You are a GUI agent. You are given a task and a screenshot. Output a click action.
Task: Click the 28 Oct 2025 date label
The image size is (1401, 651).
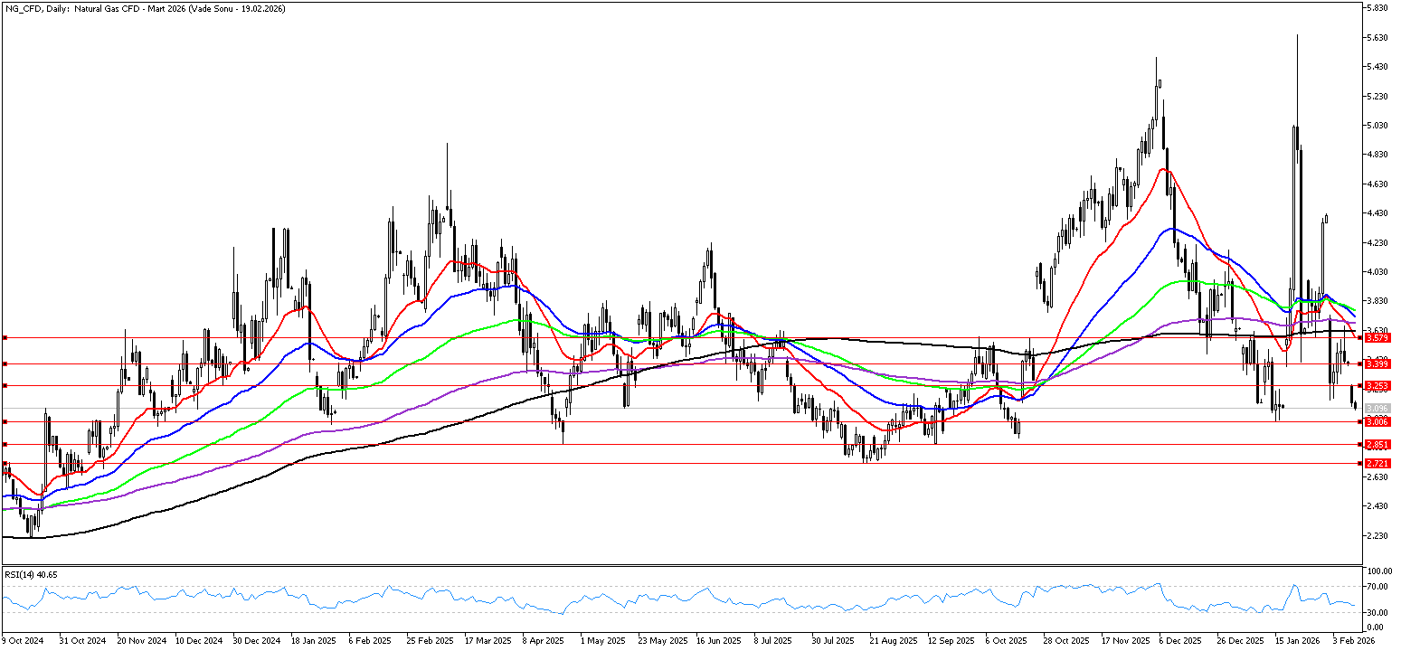click(x=1066, y=641)
